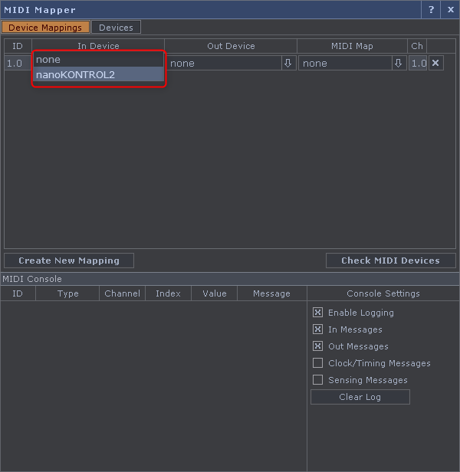Click the mapping ID 1.0 cell
Image resolution: width=460 pixels, height=472 pixels.
tap(15, 63)
